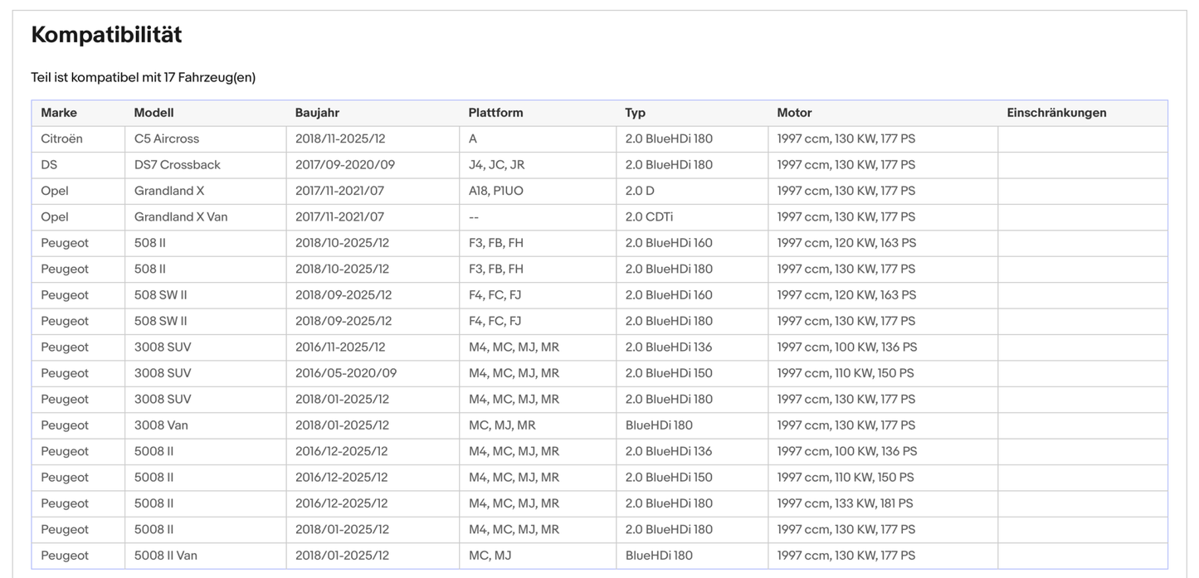This screenshot has height=578, width=1199.
Task: Click the Einschränkungen column header
Action: coord(1056,113)
